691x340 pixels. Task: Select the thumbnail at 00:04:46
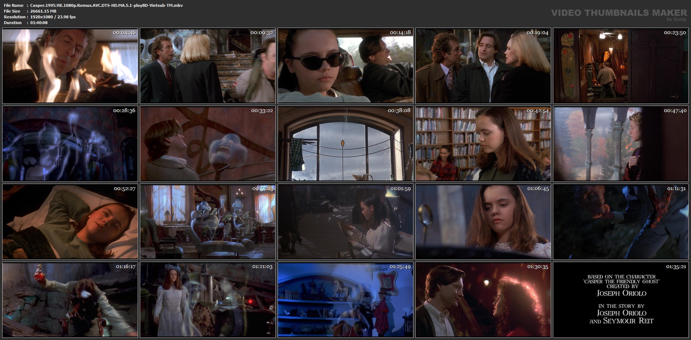(x=70, y=66)
